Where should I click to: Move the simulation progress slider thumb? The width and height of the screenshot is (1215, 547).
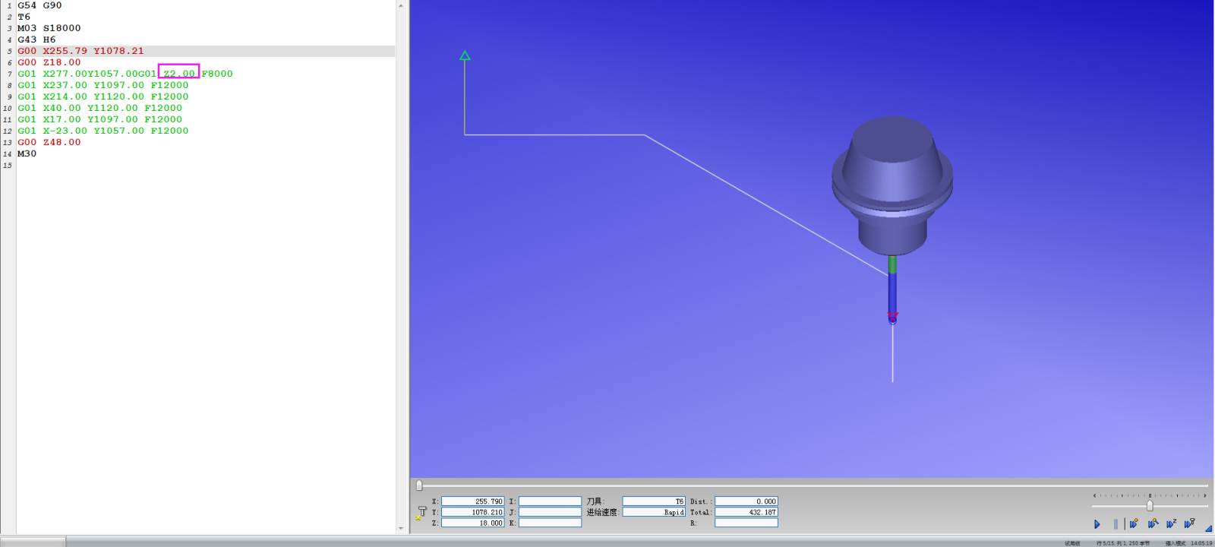pyautogui.click(x=419, y=485)
